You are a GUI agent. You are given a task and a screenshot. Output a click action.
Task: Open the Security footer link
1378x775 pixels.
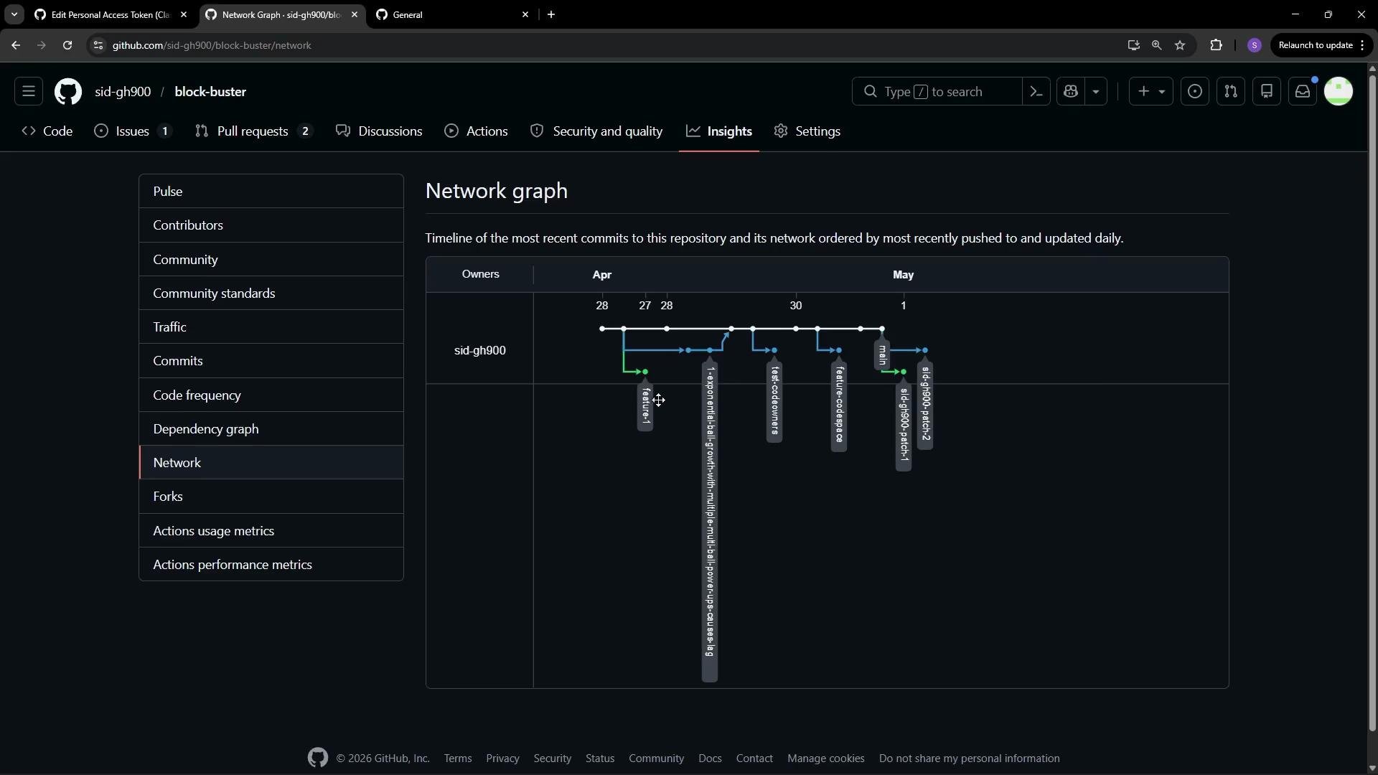553,758
